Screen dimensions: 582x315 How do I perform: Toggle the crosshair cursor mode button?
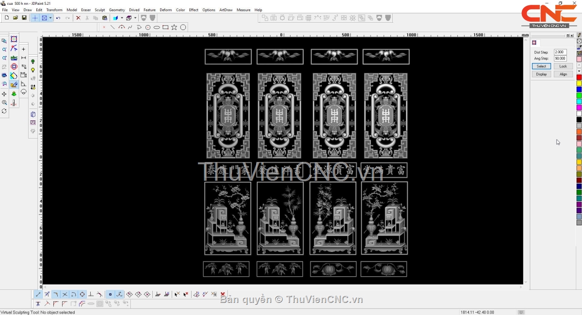tap(35, 18)
